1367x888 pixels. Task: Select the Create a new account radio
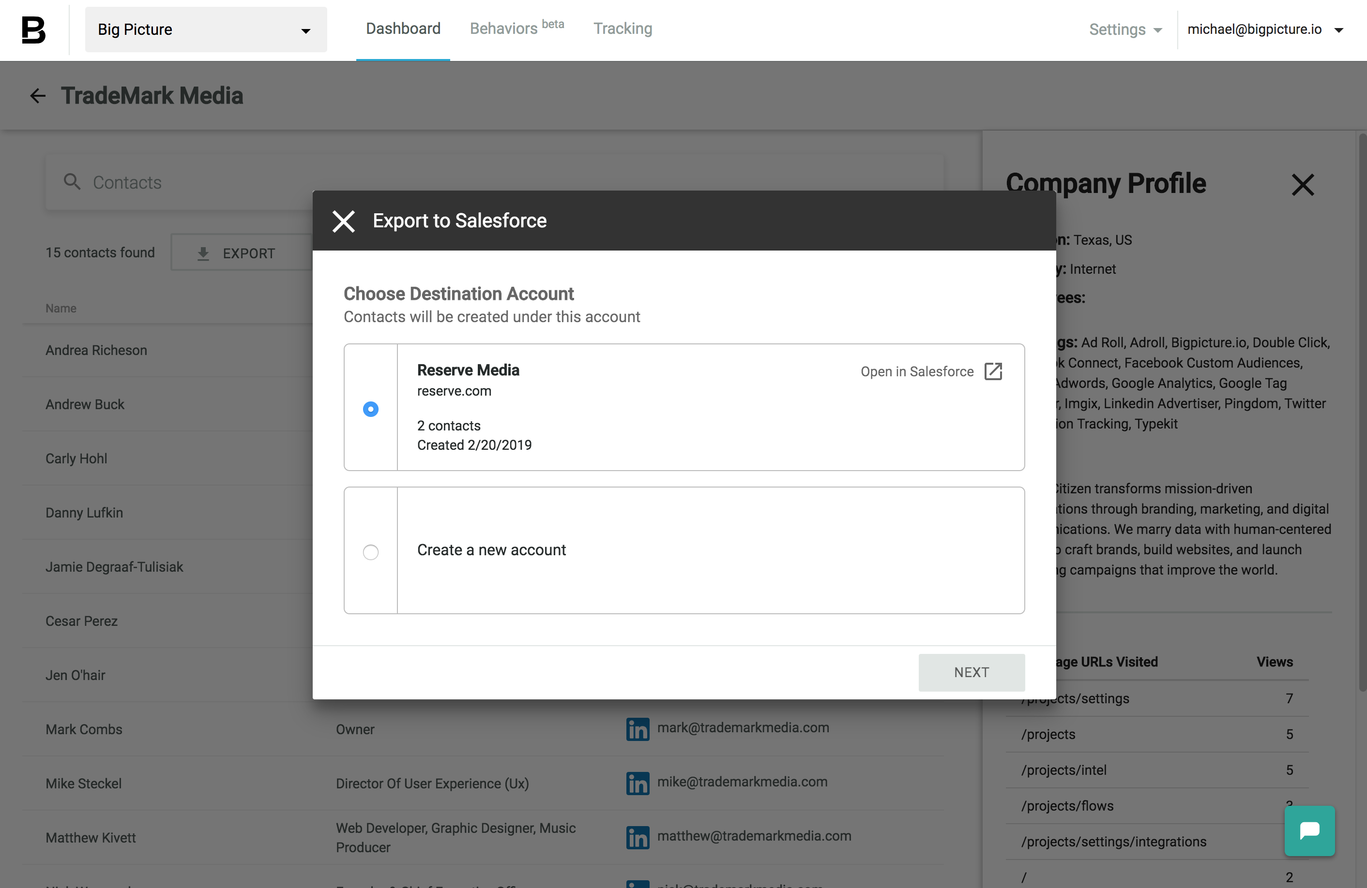point(370,552)
